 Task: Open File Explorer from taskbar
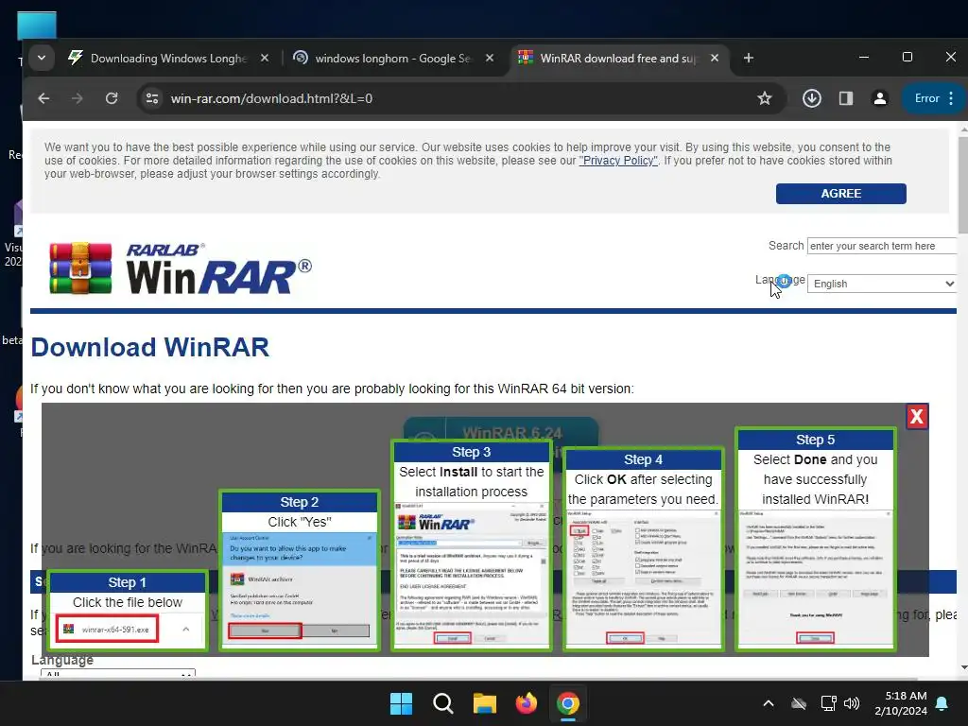[485, 703]
